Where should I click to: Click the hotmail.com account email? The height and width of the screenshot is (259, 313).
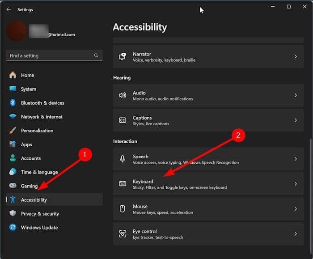[x=61, y=34]
